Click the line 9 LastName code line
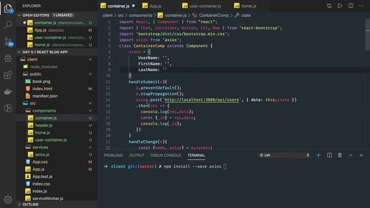370x208 pixels. point(153,70)
